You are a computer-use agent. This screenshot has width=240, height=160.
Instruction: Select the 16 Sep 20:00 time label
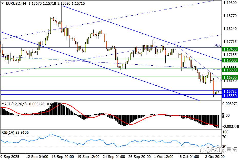(x=63, y=157)
